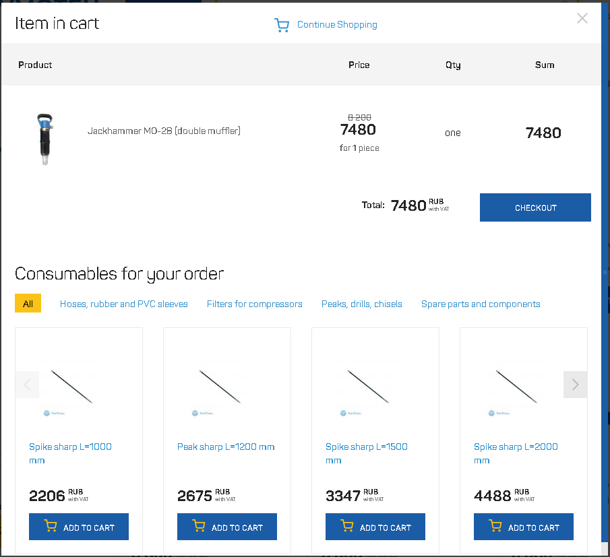Open Spike sharp L=2000 mm title link
The image size is (610, 557).
pos(516,453)
